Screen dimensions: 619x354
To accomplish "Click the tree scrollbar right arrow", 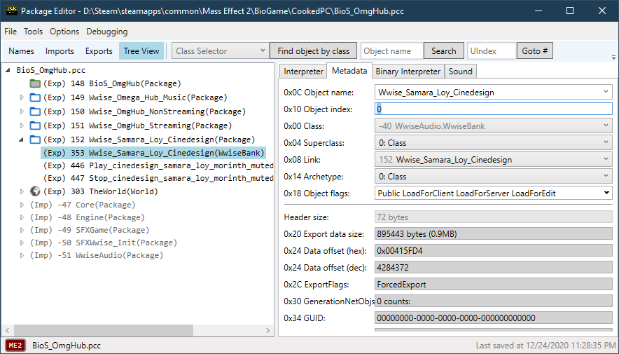I will (268, 330).
